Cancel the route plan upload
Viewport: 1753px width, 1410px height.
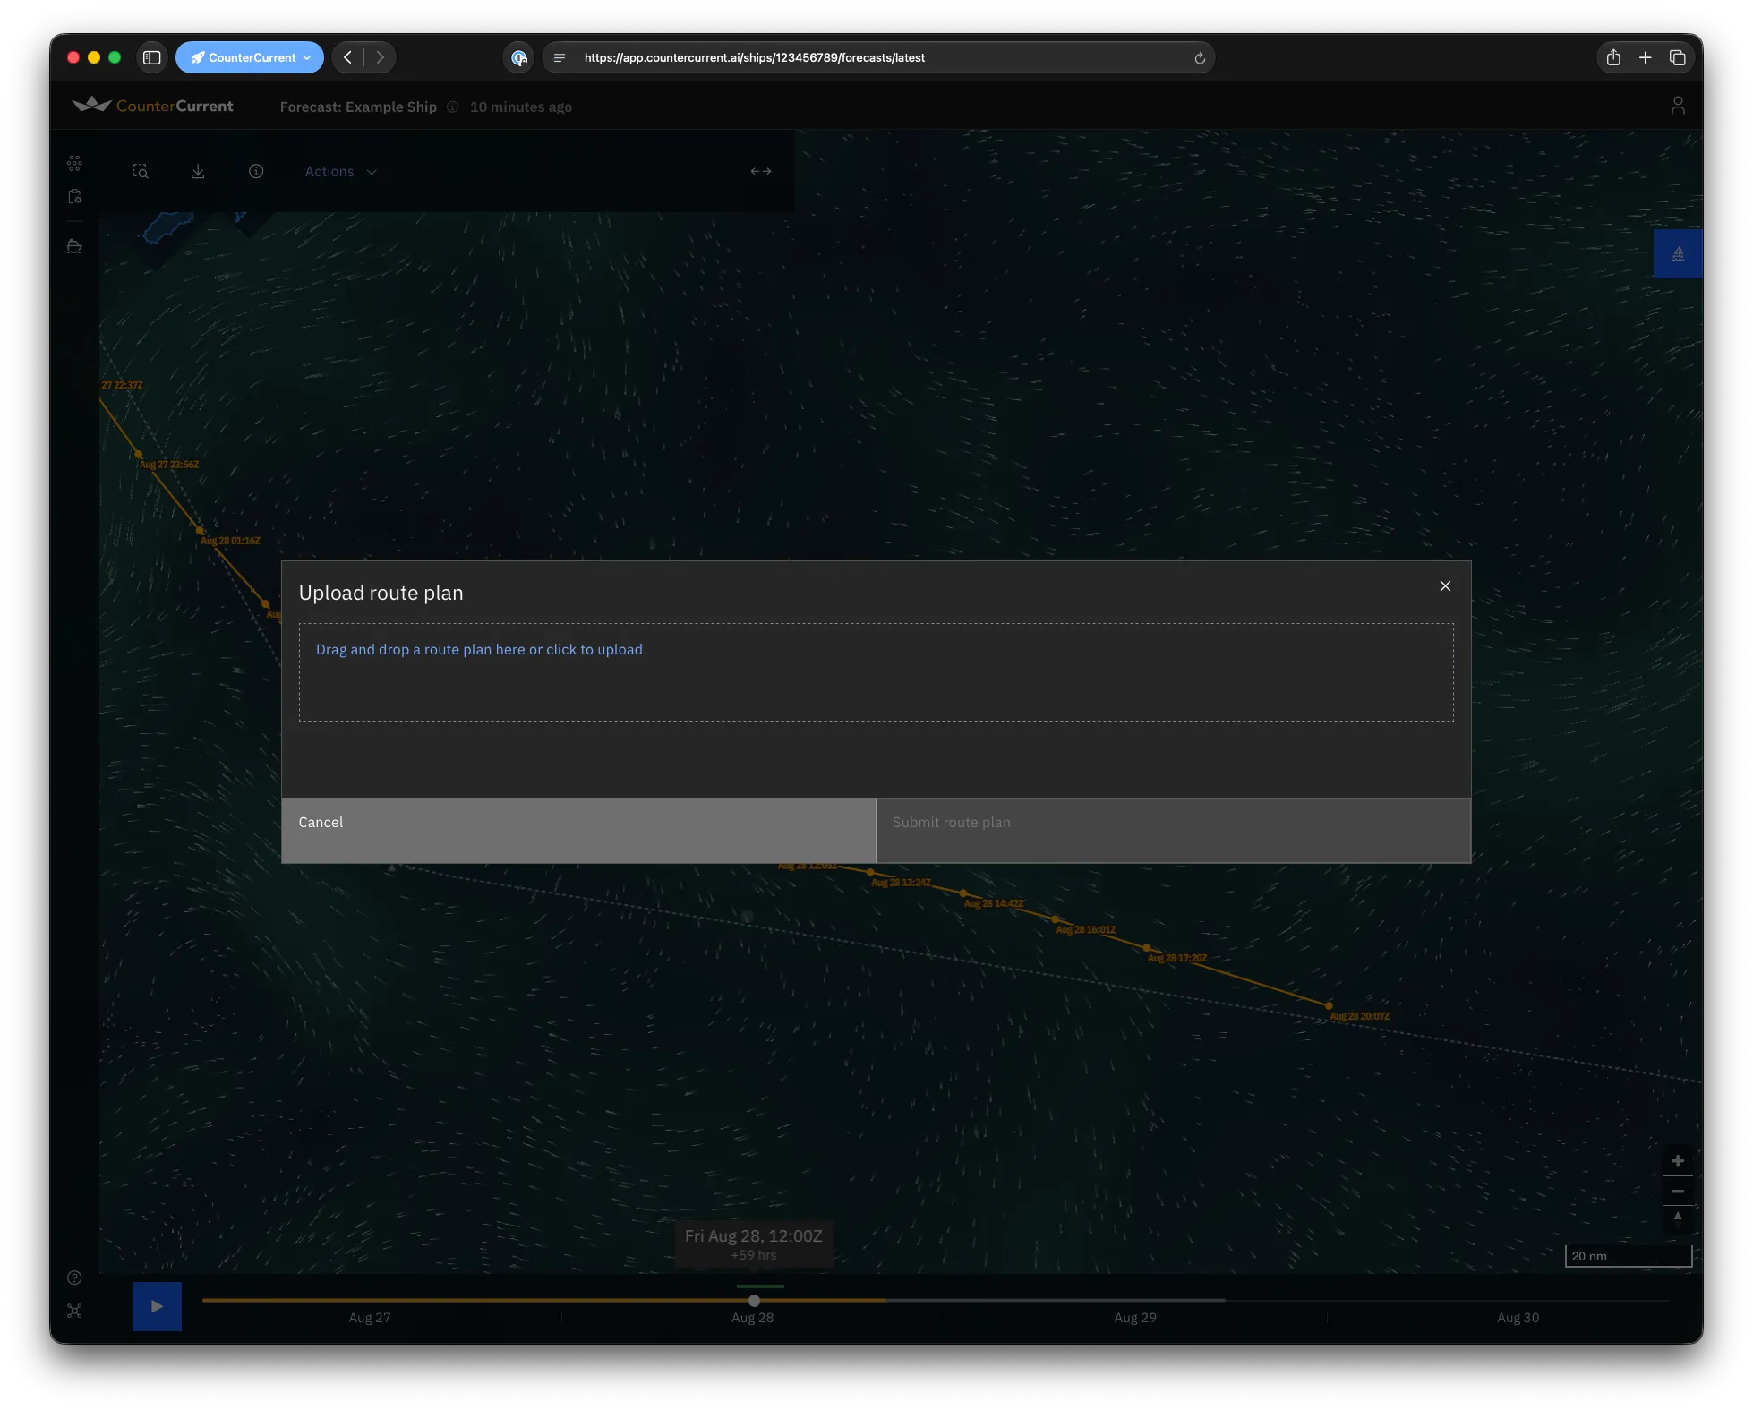(578, 830)
